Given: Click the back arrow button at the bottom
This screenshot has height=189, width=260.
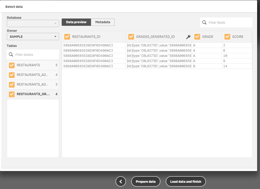Looking at the screenshot, I should pyautogui.click(x=120, y=181).
